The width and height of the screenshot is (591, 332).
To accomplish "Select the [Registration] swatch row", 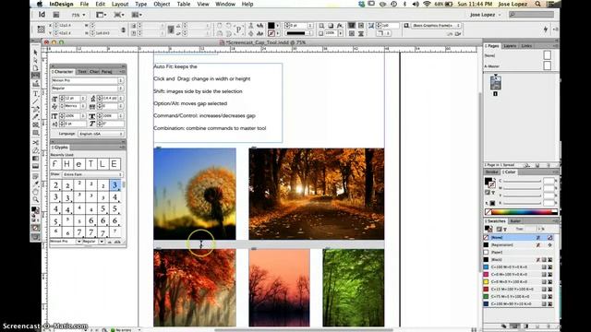I will (519, 245).
